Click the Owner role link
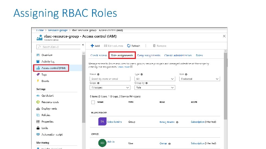The height and width of the screenshot is (149, 266). 163,143
